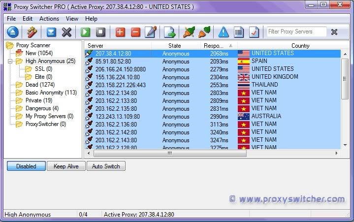The image size is (354, 222).
Task: Add a proxy with red plus icon
Action: point(120,32)
